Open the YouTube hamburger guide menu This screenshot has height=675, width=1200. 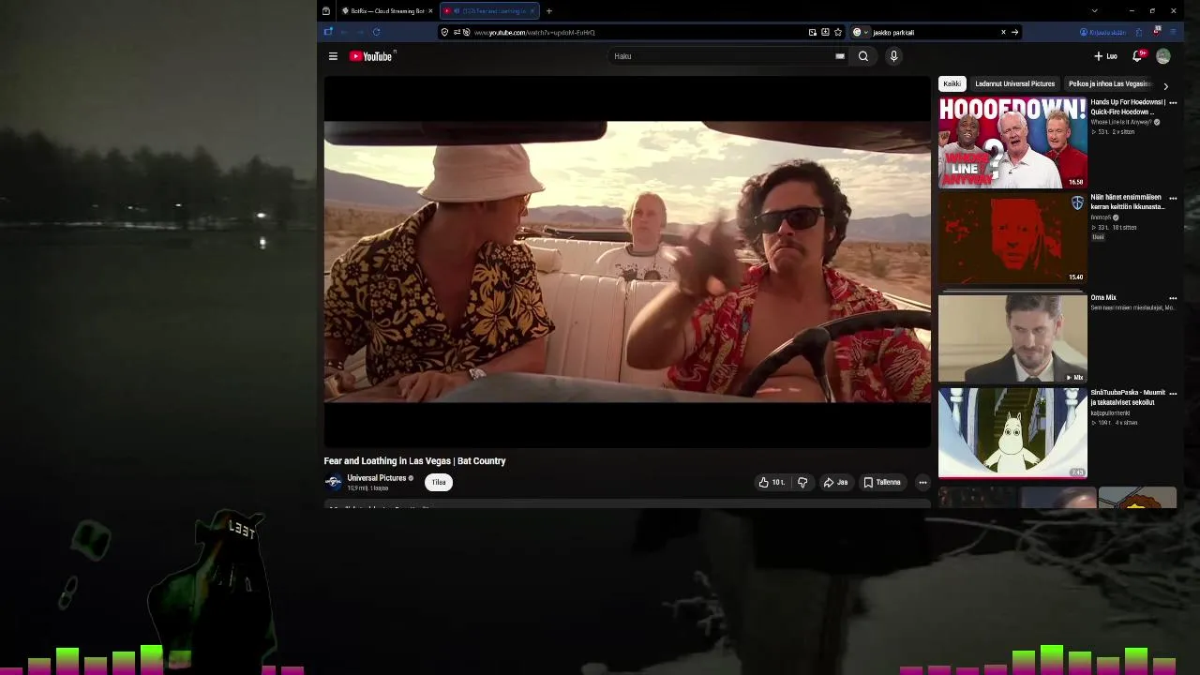(x=333, y=56)
